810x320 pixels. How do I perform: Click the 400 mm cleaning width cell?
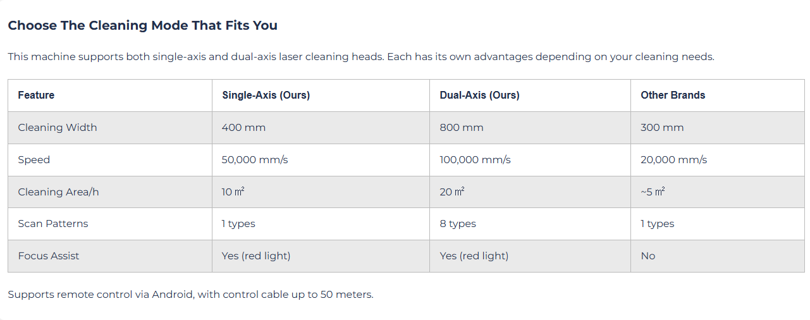click(243, 128)
